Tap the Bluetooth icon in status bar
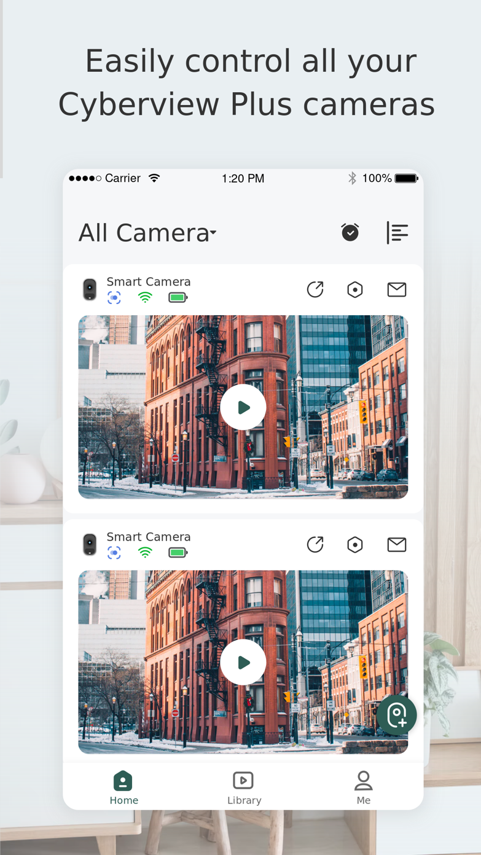 coord(352,178)
